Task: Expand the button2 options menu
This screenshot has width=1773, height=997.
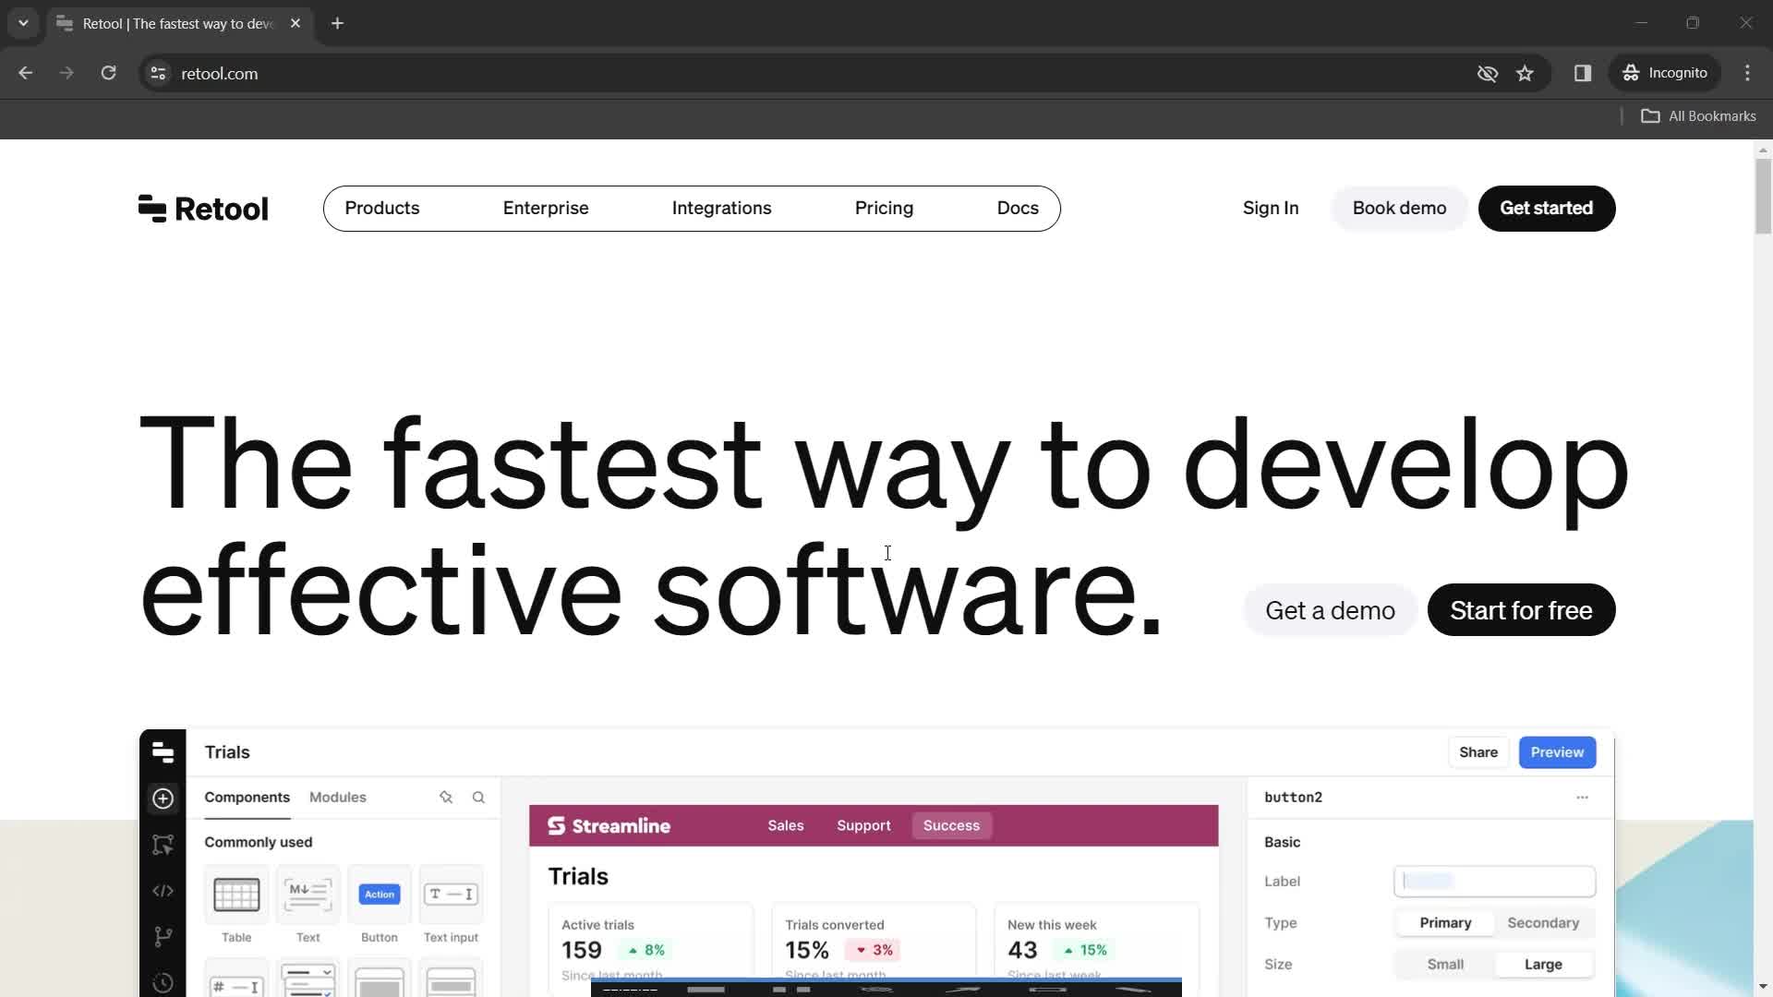Action: coord(1582,798)
